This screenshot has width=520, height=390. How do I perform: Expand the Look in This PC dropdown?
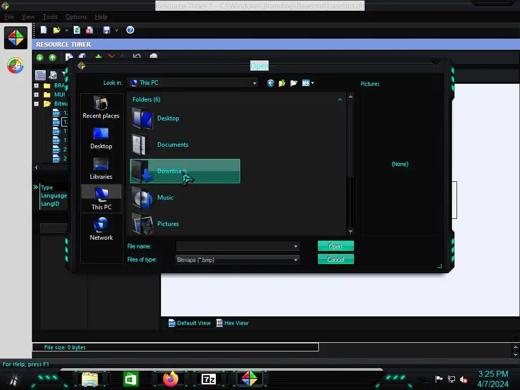(x=254, y=83)
